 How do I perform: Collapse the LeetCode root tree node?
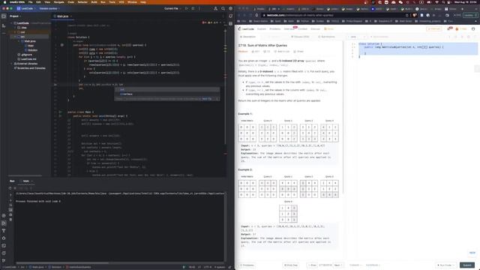tap(12, 23)
